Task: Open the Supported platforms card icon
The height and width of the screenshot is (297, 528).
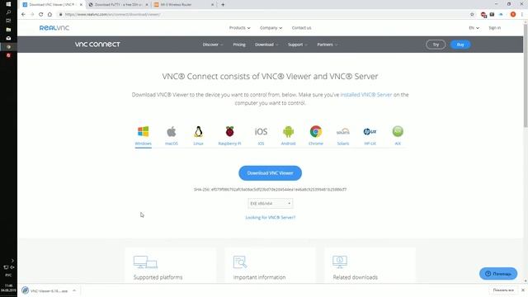Action: pyautogui.click(x=145, y=262)
